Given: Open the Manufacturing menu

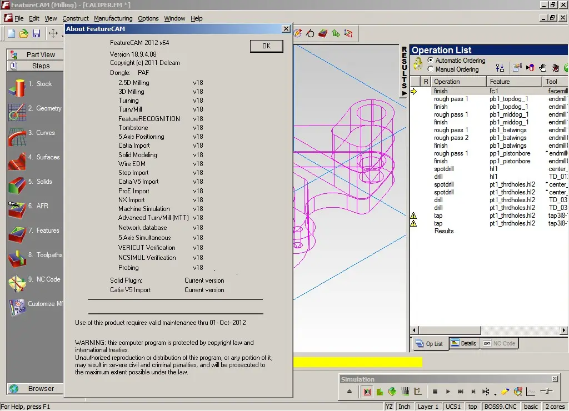Looking at the screenshot, I should click(113, 18).
